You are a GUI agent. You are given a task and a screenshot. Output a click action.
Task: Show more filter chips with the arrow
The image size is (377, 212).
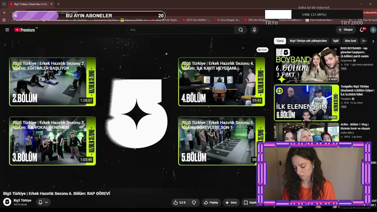point(373,41)
